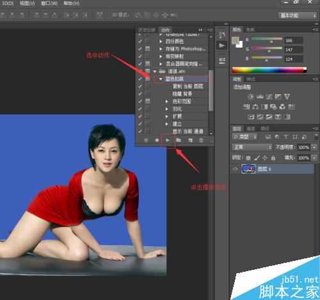The height and width of the screenshot is (300, 320).
Task: Hide layer 图层 0 with eye icon
Action: click(236, 169)
